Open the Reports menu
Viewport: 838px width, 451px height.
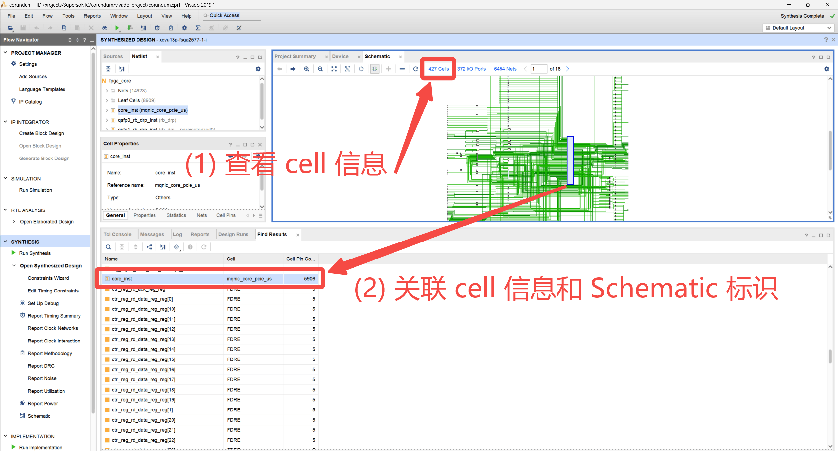[x=92, y=16]
